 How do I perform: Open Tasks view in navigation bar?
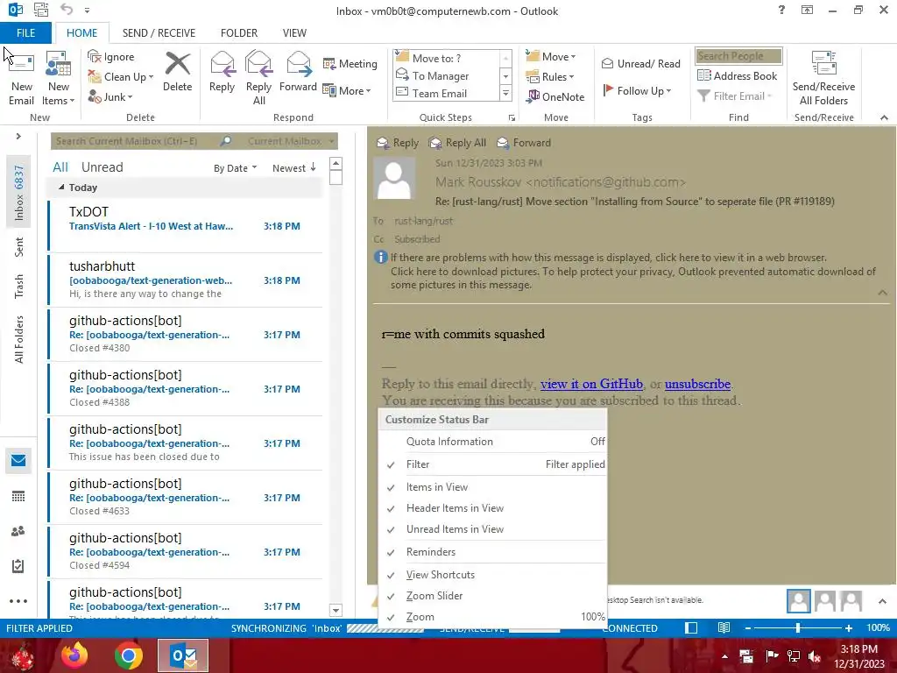pyautogui.click(x=18, y=566)
